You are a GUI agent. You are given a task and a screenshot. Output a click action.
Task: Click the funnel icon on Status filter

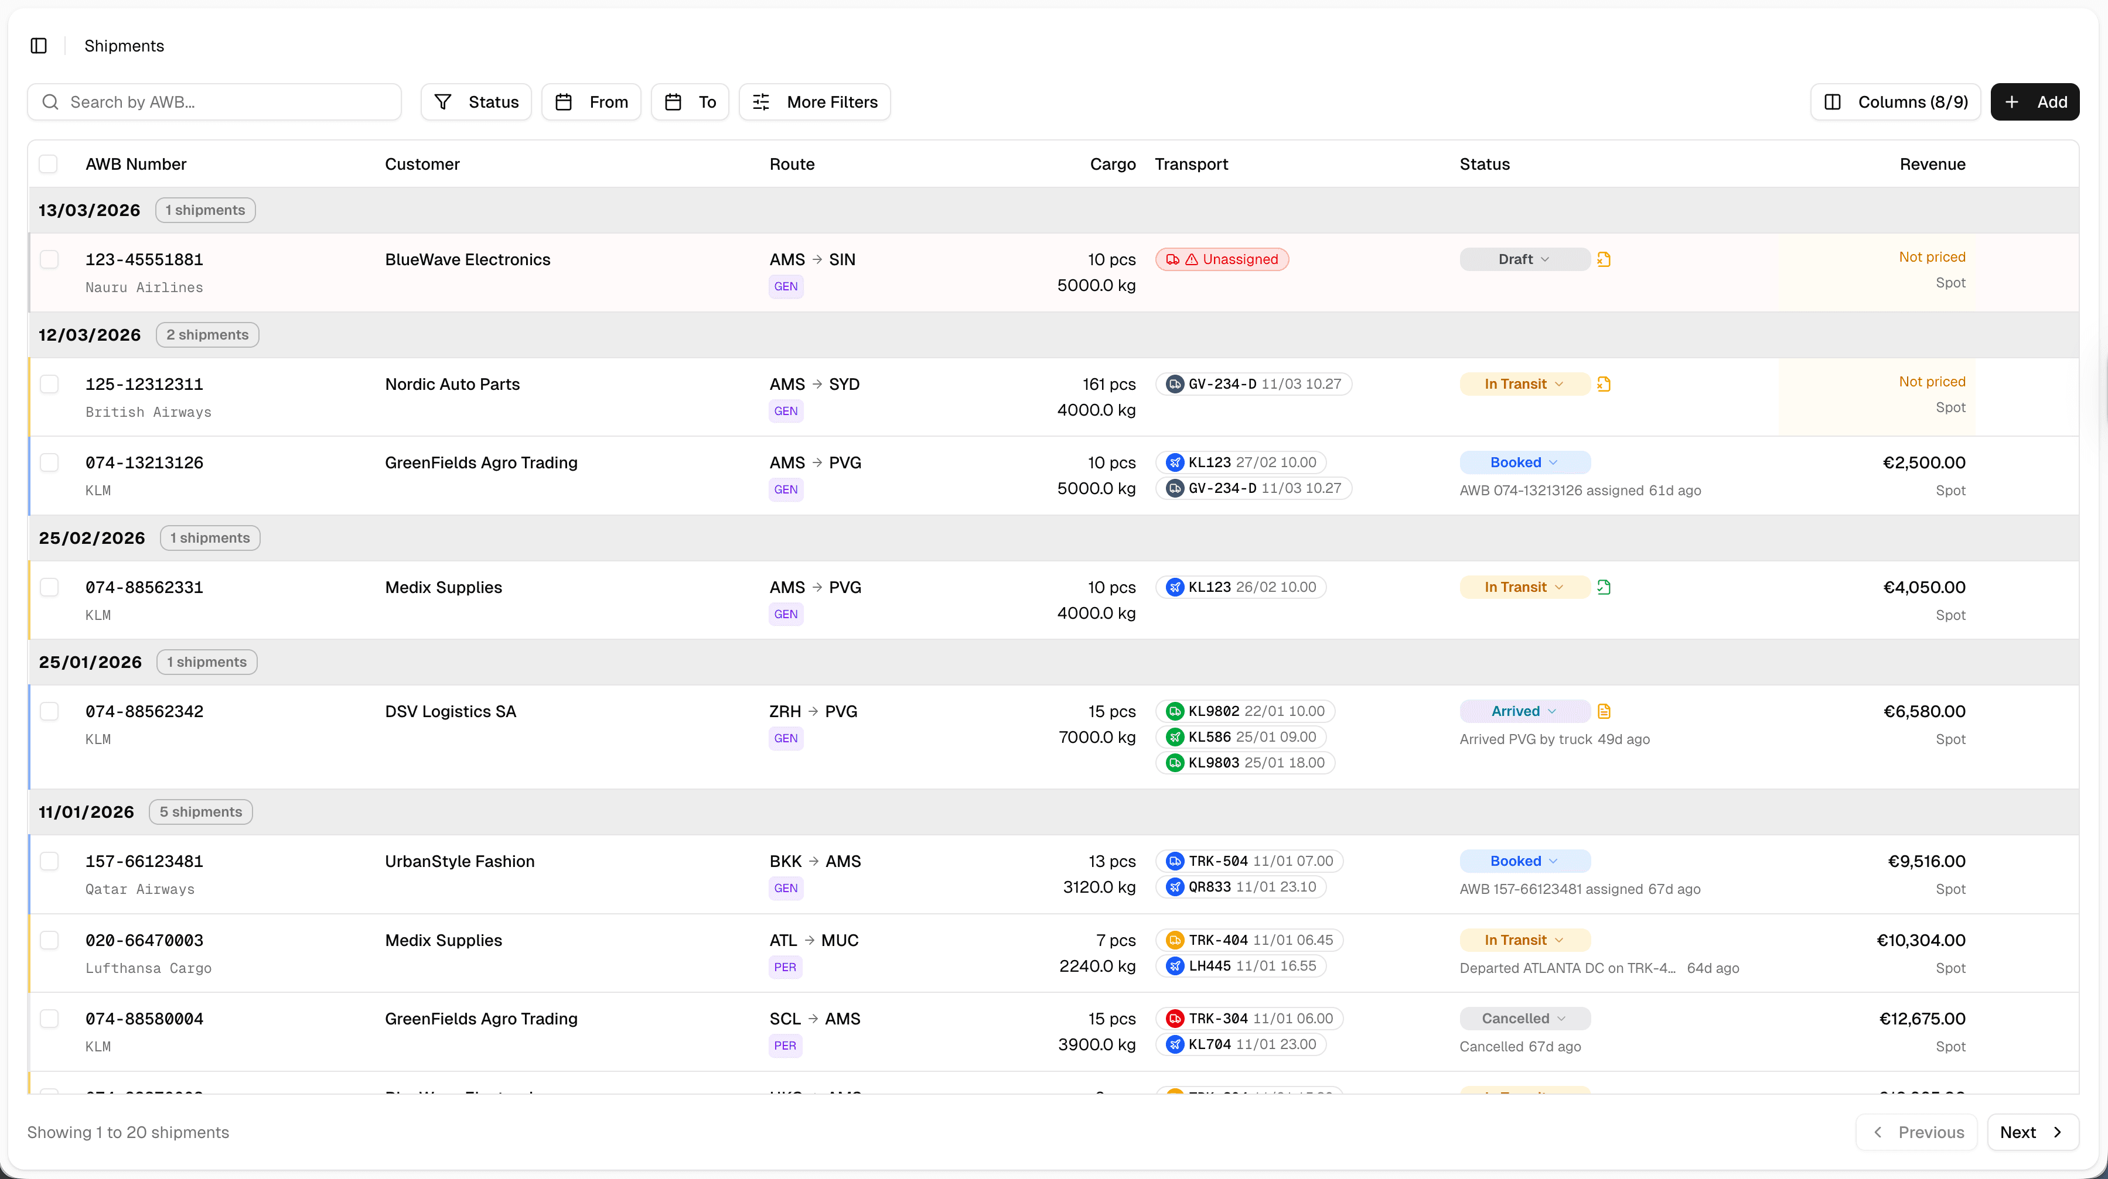point(444,101)
